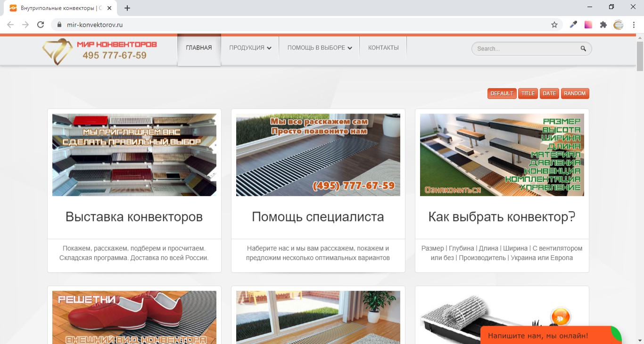This screenshot has height=344, width=644.
Task: Open the Напишите нам, мы онлайн chat
Action: coord(551,335)
